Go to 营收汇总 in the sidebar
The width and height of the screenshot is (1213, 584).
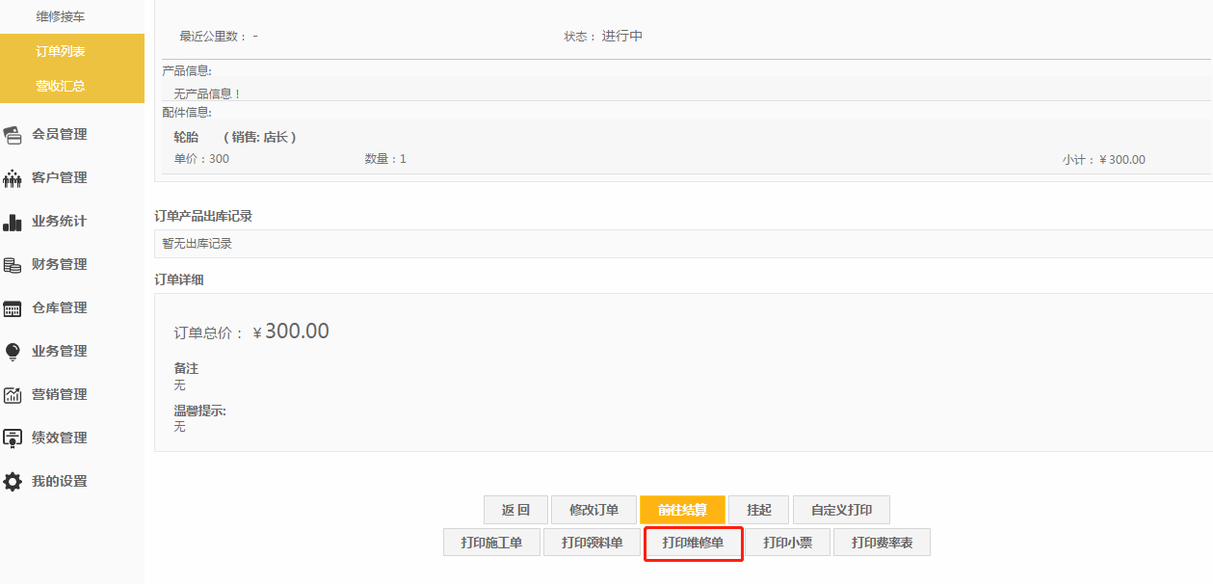61,86
